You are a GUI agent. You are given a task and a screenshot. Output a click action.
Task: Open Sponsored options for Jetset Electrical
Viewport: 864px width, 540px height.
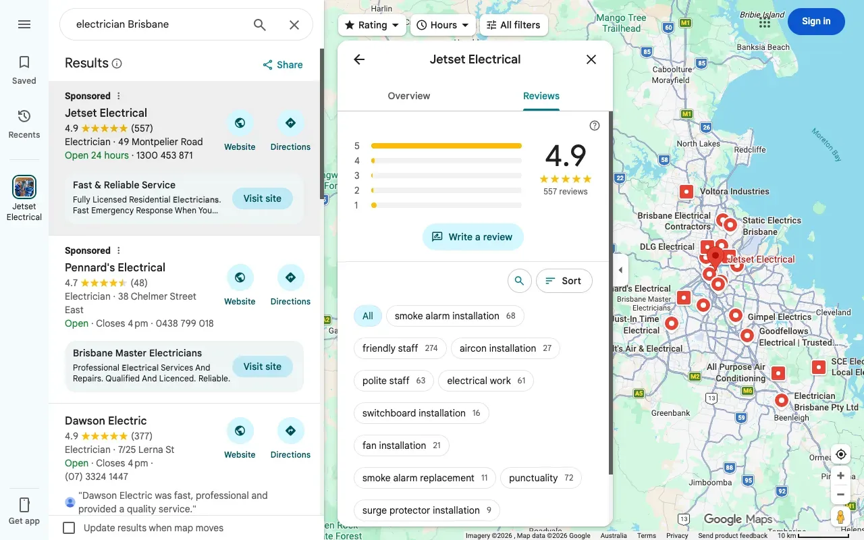(x=119, y=96)
